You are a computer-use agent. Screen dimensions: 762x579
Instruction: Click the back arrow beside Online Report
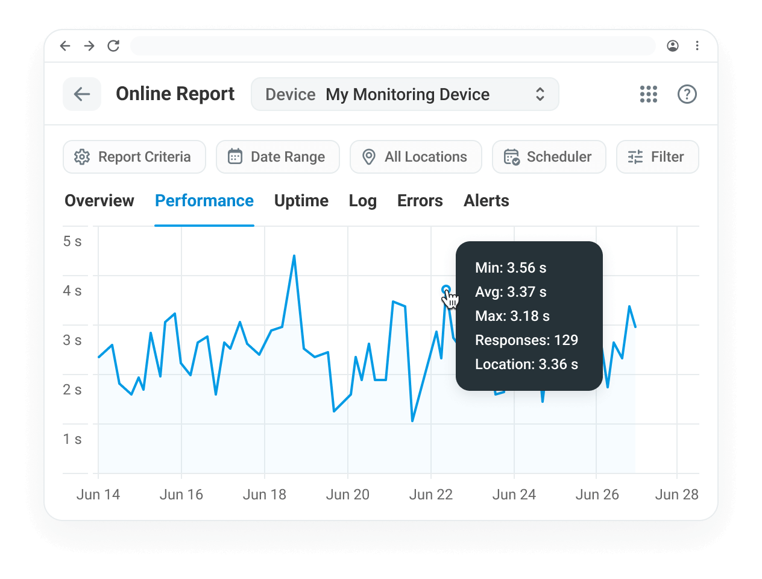[81, 94]
